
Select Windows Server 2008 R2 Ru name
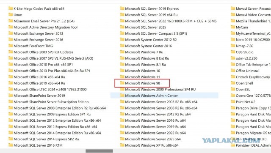pyautogui.click(x=161, y=108)
